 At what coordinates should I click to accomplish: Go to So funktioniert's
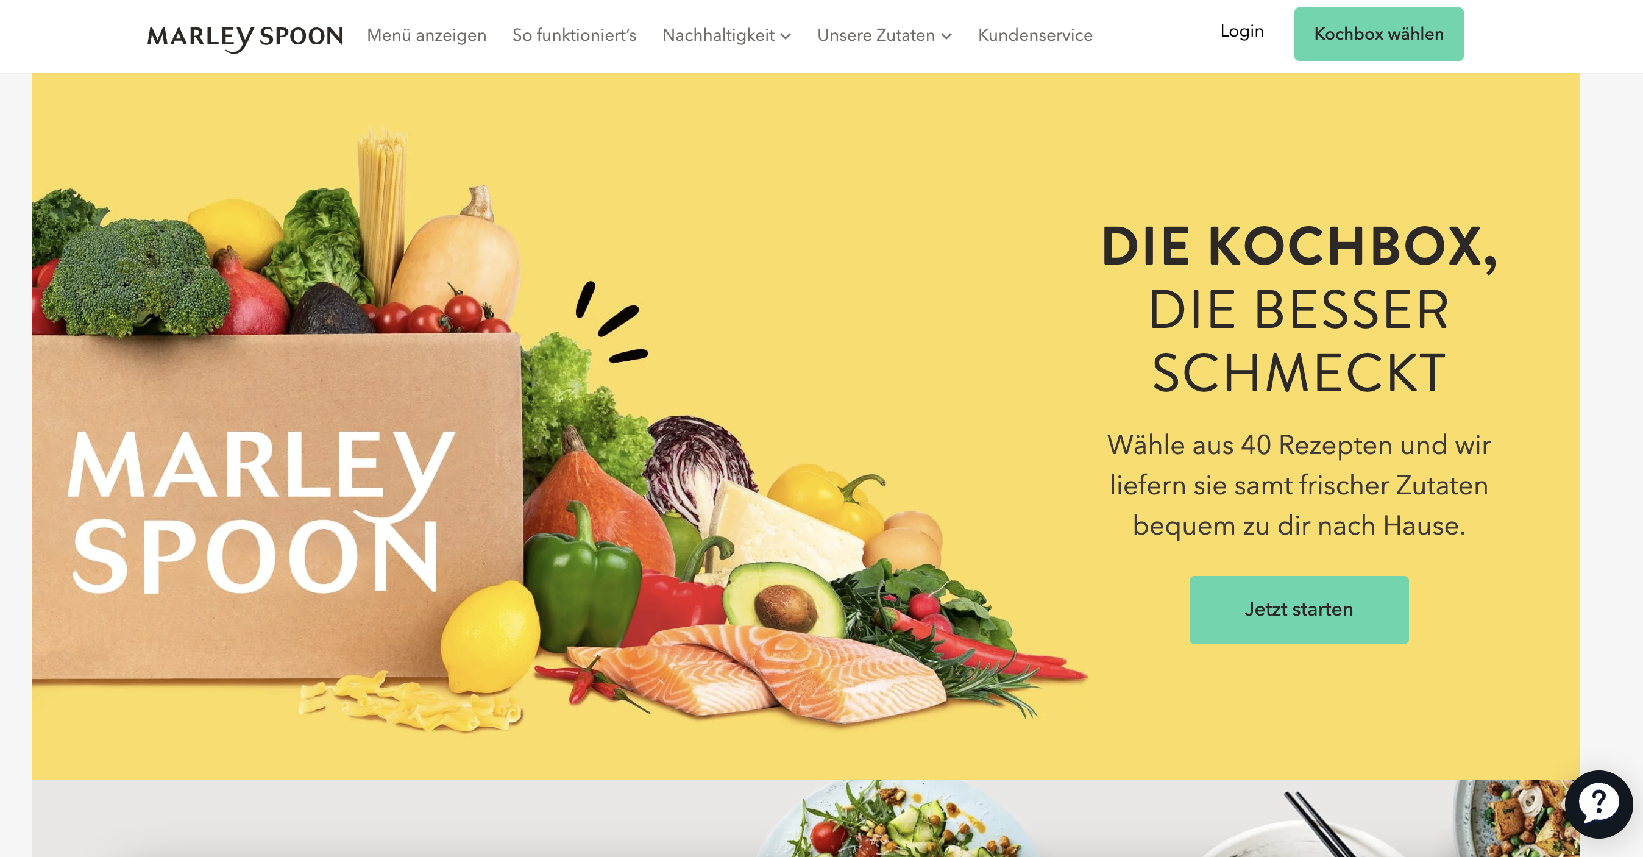(574, 35)
